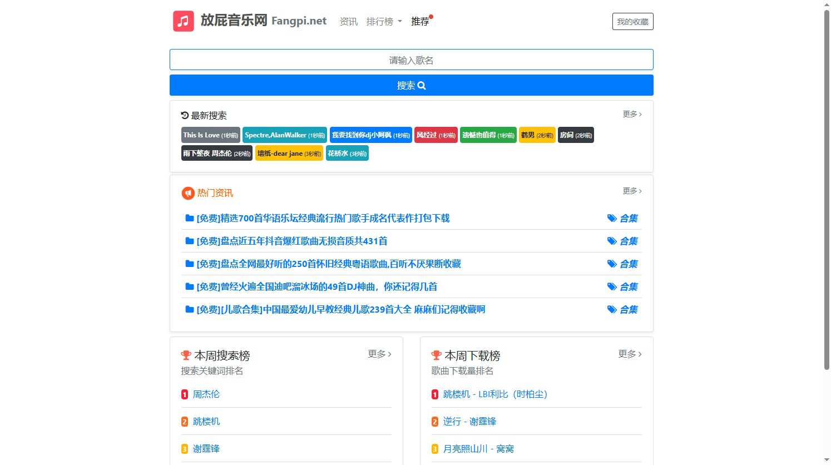Image resolution: width=831 pixels, height=465 pixels.
Task: Click the orange megaphone icon beside 热门资讯
Action: pyautogui.click(x=187, y=193)
